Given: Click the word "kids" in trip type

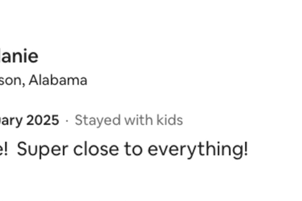Looking at the screenshot, I should click(170, 120).
